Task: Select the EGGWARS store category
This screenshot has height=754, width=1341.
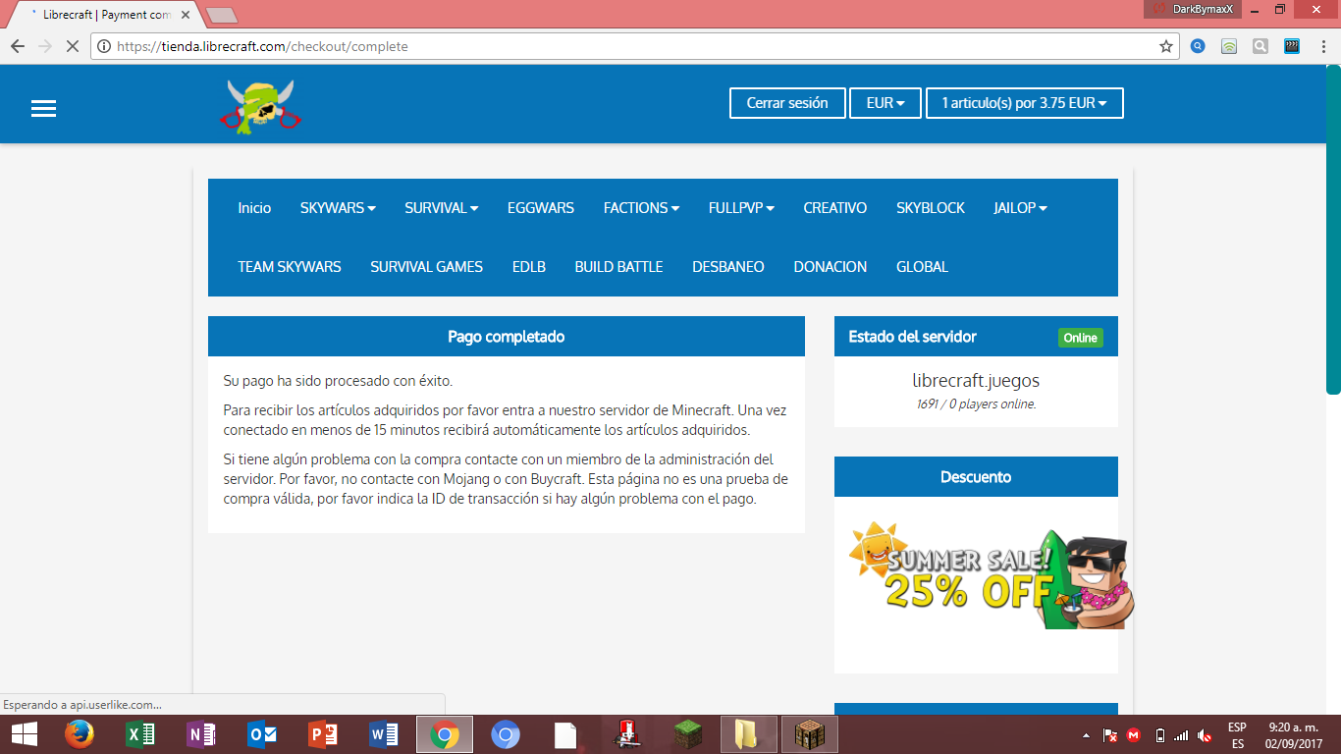Action: [540, 208]
